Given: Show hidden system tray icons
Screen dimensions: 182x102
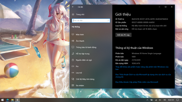Looking at the screenshot, I should point(147,100).
